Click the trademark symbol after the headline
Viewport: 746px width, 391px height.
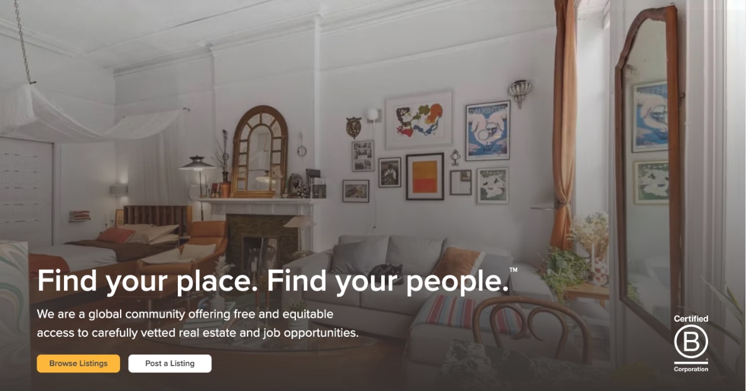coord(513,270)
